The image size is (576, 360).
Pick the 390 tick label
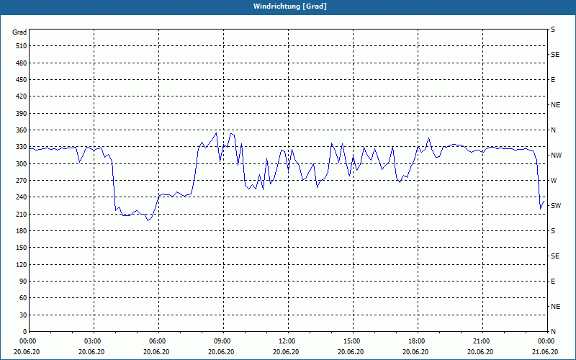22,113
